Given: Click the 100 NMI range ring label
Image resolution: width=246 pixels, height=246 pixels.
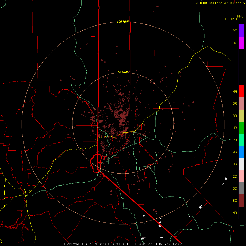Looking at the screenshot, I should (x=123, y=22).
